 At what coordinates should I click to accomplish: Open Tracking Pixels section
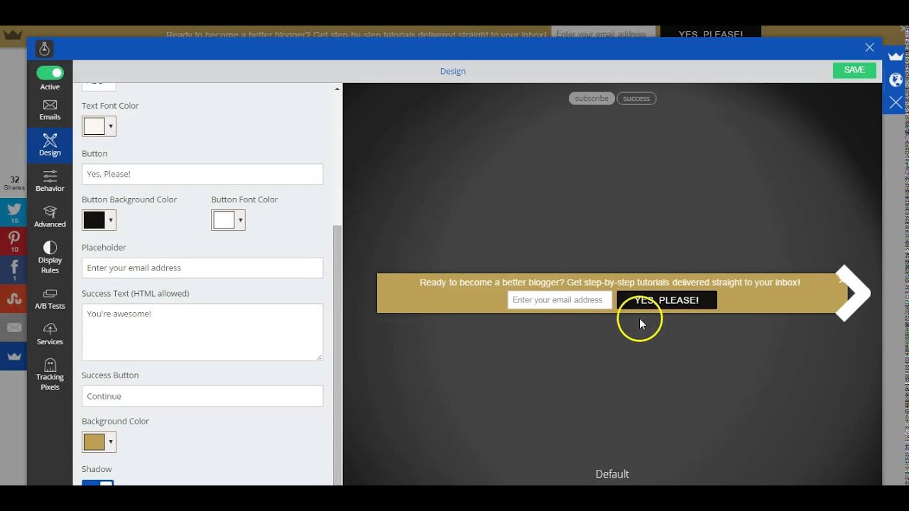(x=50, y=375)
